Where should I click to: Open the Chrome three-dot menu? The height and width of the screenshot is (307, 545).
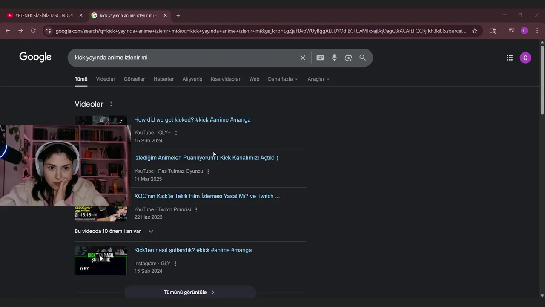[537, 31]
